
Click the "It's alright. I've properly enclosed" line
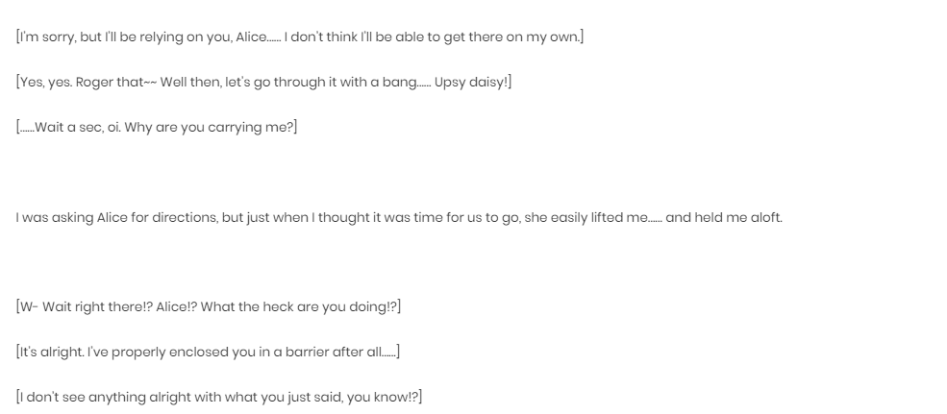[x=208, y=352]
